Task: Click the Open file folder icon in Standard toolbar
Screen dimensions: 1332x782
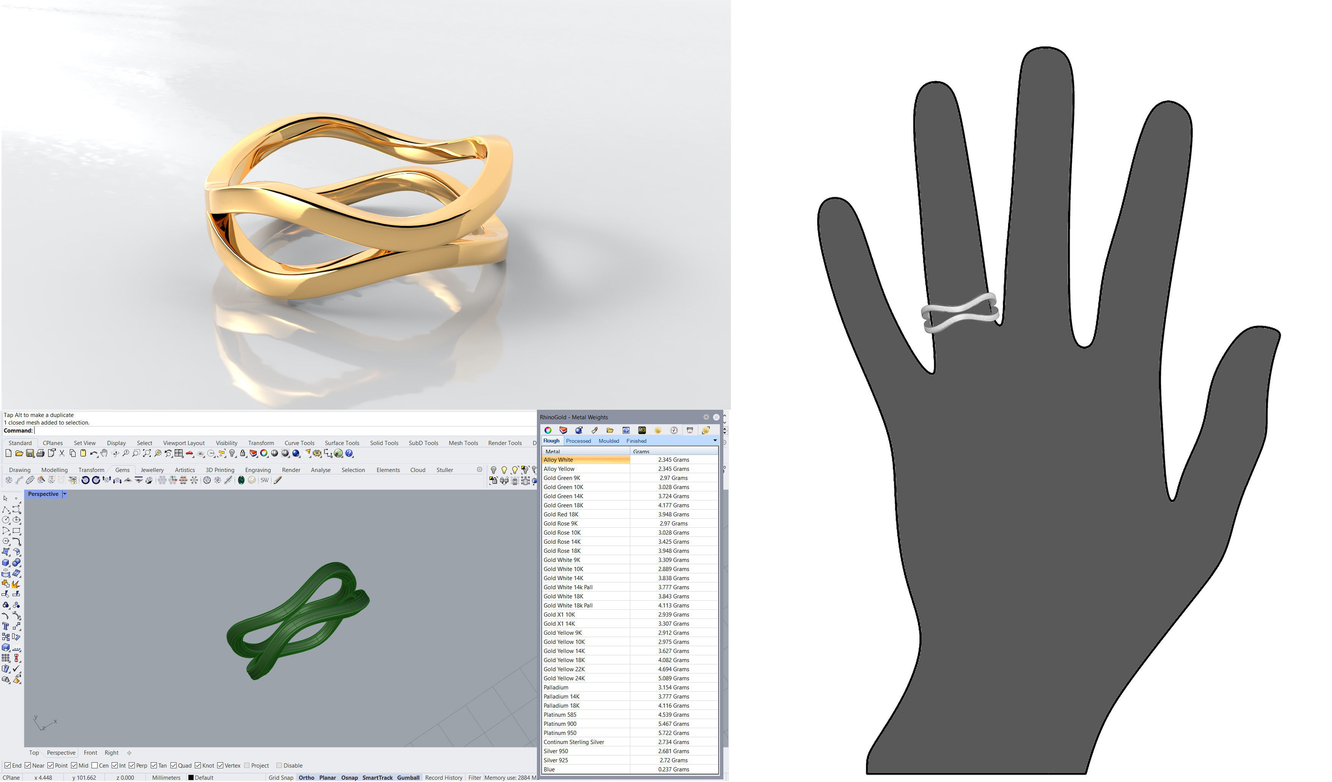Action: coord(19,453)
